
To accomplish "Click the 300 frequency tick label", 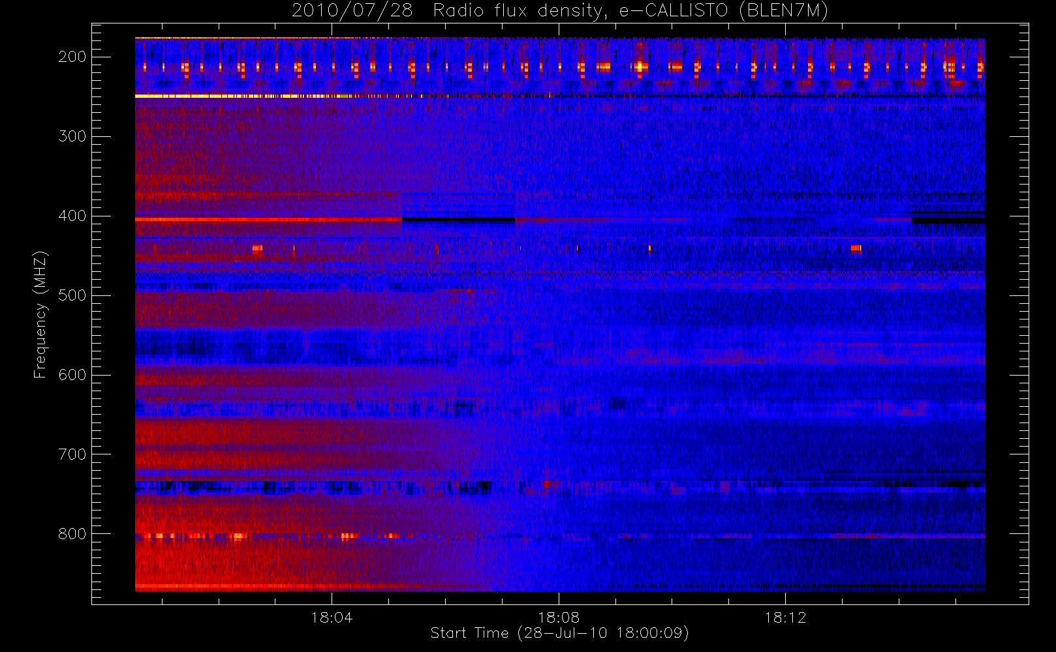I will pos(72,136).
